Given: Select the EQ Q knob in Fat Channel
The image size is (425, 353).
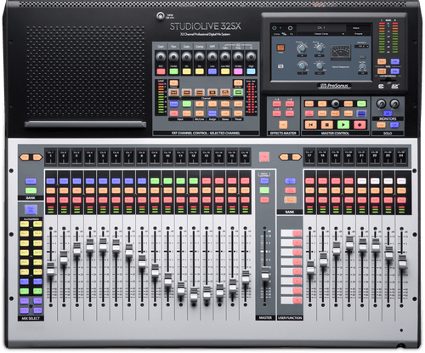Looking at the screenshot, I should click(x=251, y=57).
